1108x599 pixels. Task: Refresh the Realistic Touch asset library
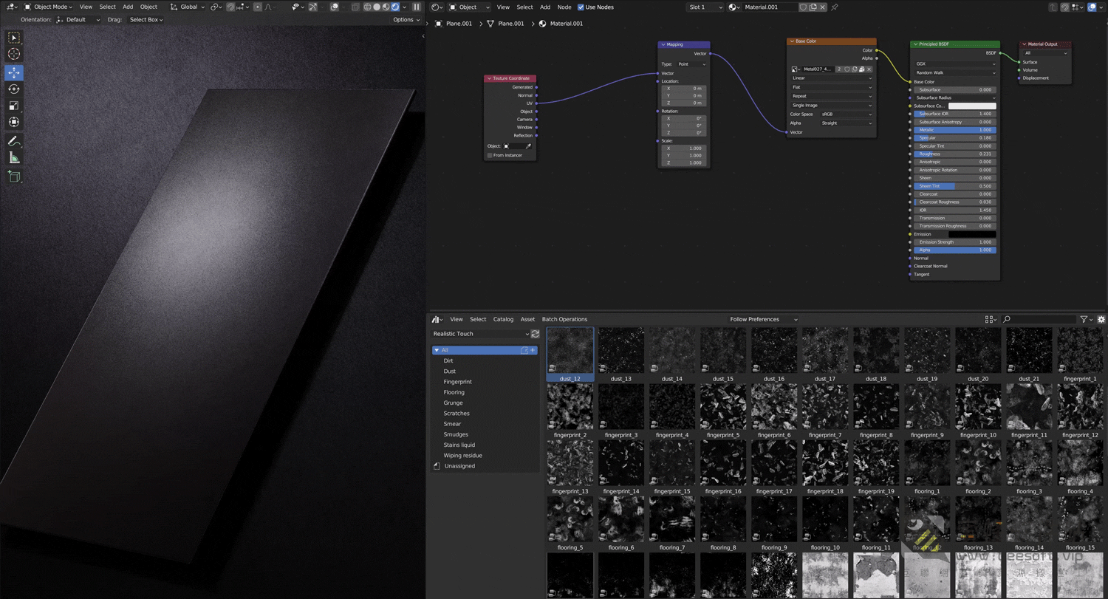coord(536,334)
